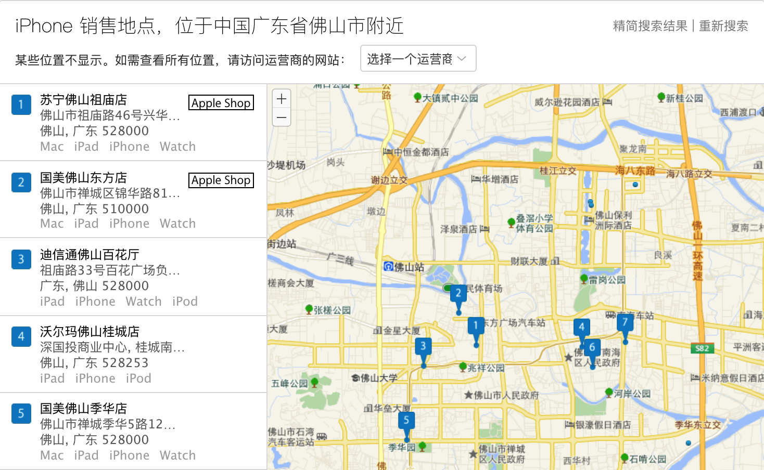Click postal text 佛山, 广东 510000

tap(95, 209)
